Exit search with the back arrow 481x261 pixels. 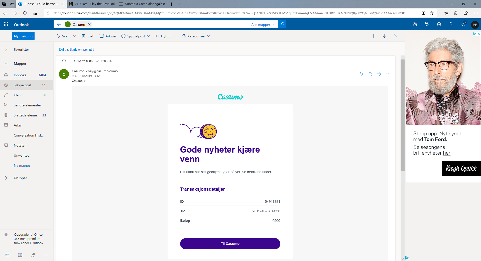point(59,24)
